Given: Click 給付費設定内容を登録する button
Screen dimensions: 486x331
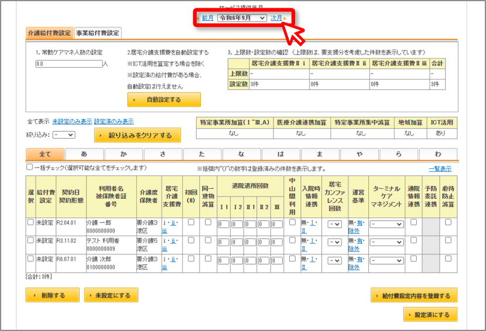Looking at the screenshot, I should (x=414, y=295).
